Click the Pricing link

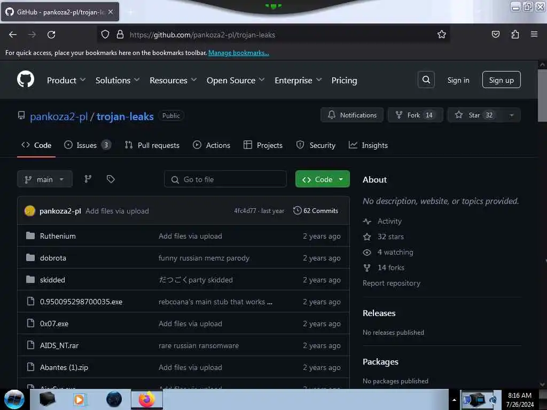coord(344,80)
